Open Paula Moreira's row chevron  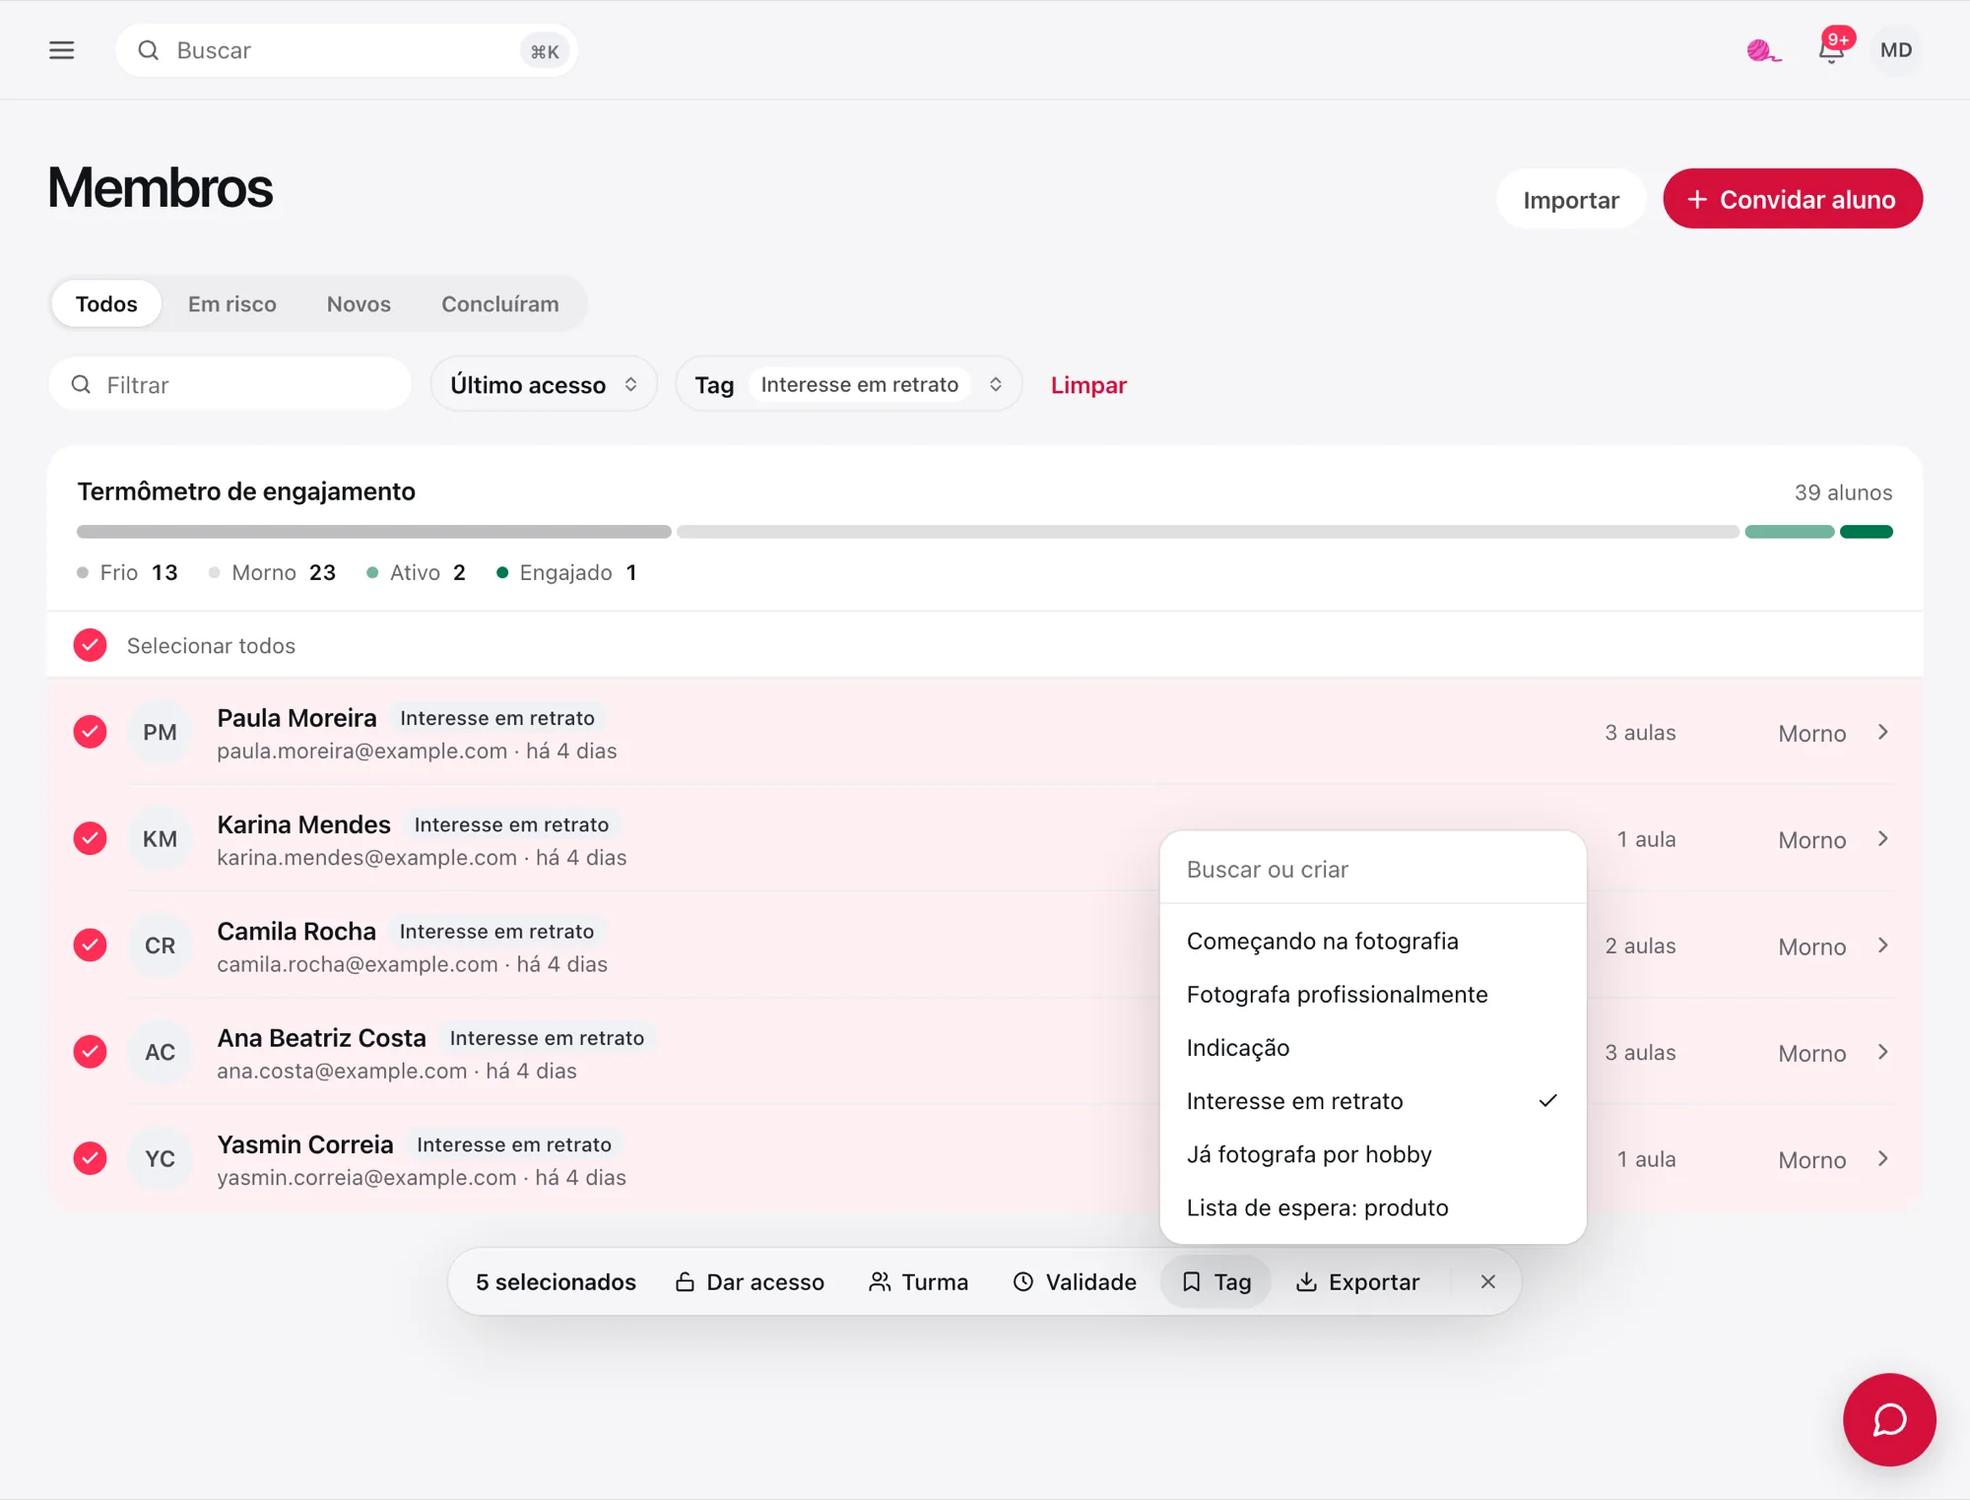point(1883,732)
